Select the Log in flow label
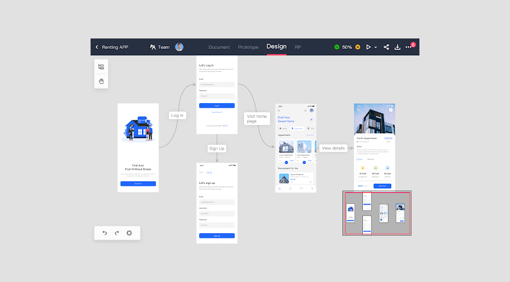 click(177, 115)
